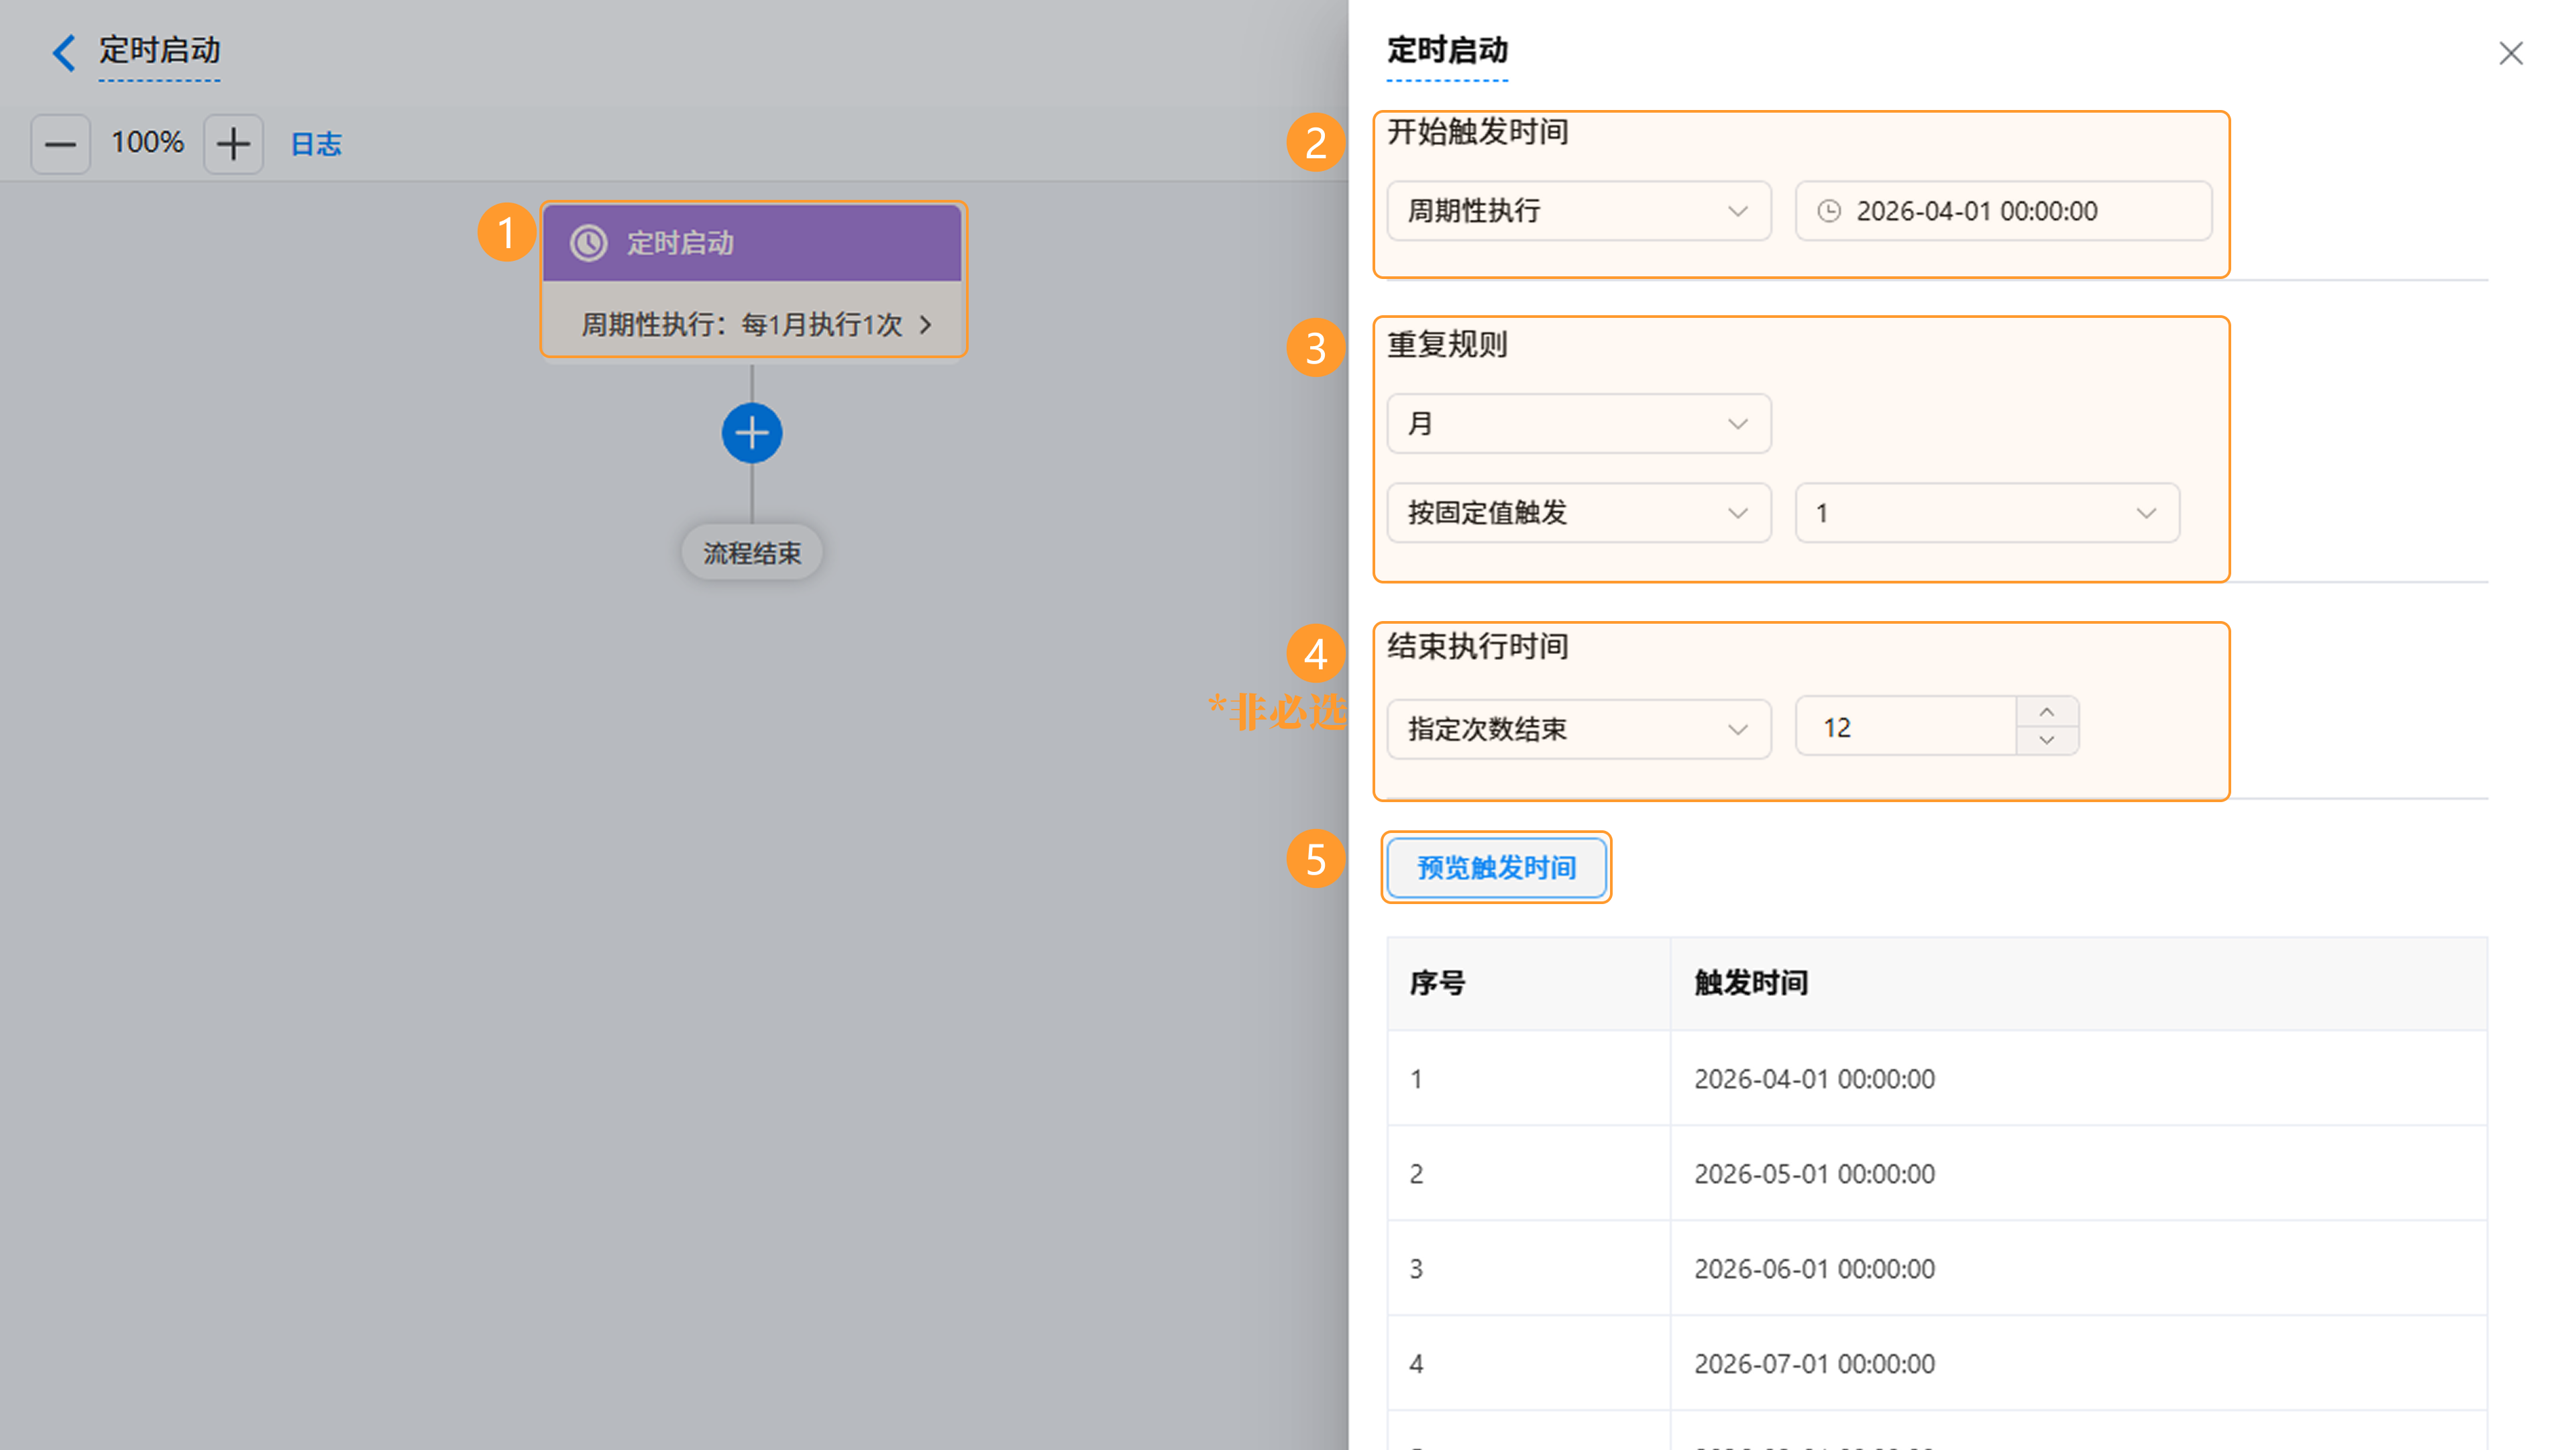
Task: Zoom in with the plus button
Action: [233, 144]
